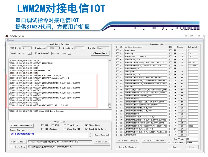Click the Load Test Script button
The width and height of the screenshot is (208, 157).
[x=127, y=141]
